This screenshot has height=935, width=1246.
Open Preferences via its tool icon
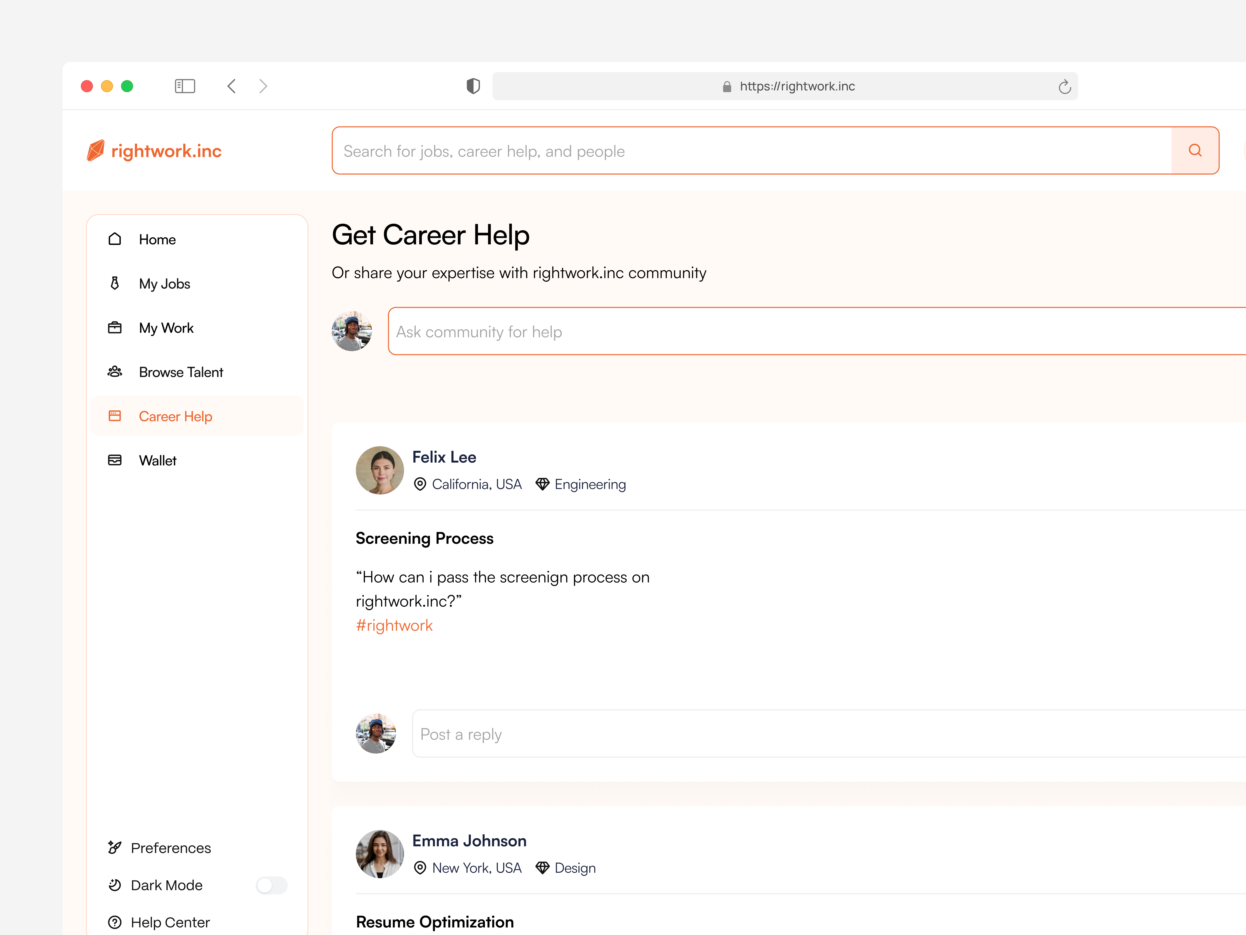click(114, 848)
